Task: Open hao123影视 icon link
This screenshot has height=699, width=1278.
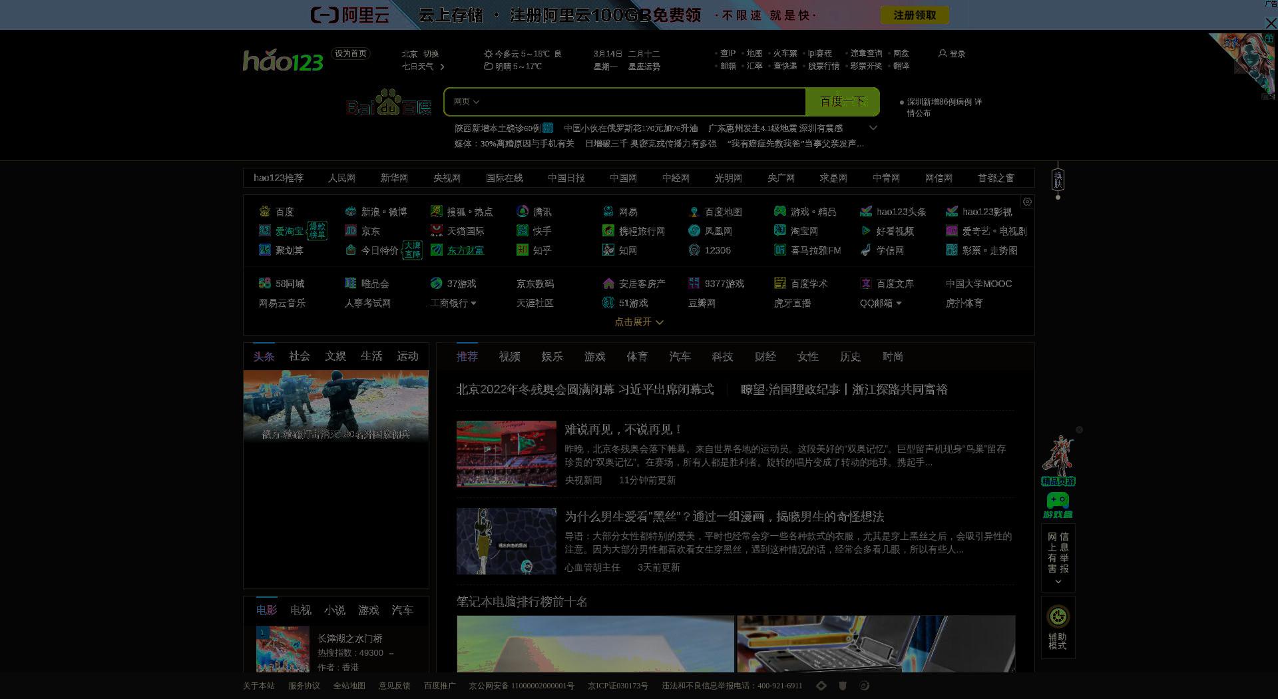Action: click(952, 212)
